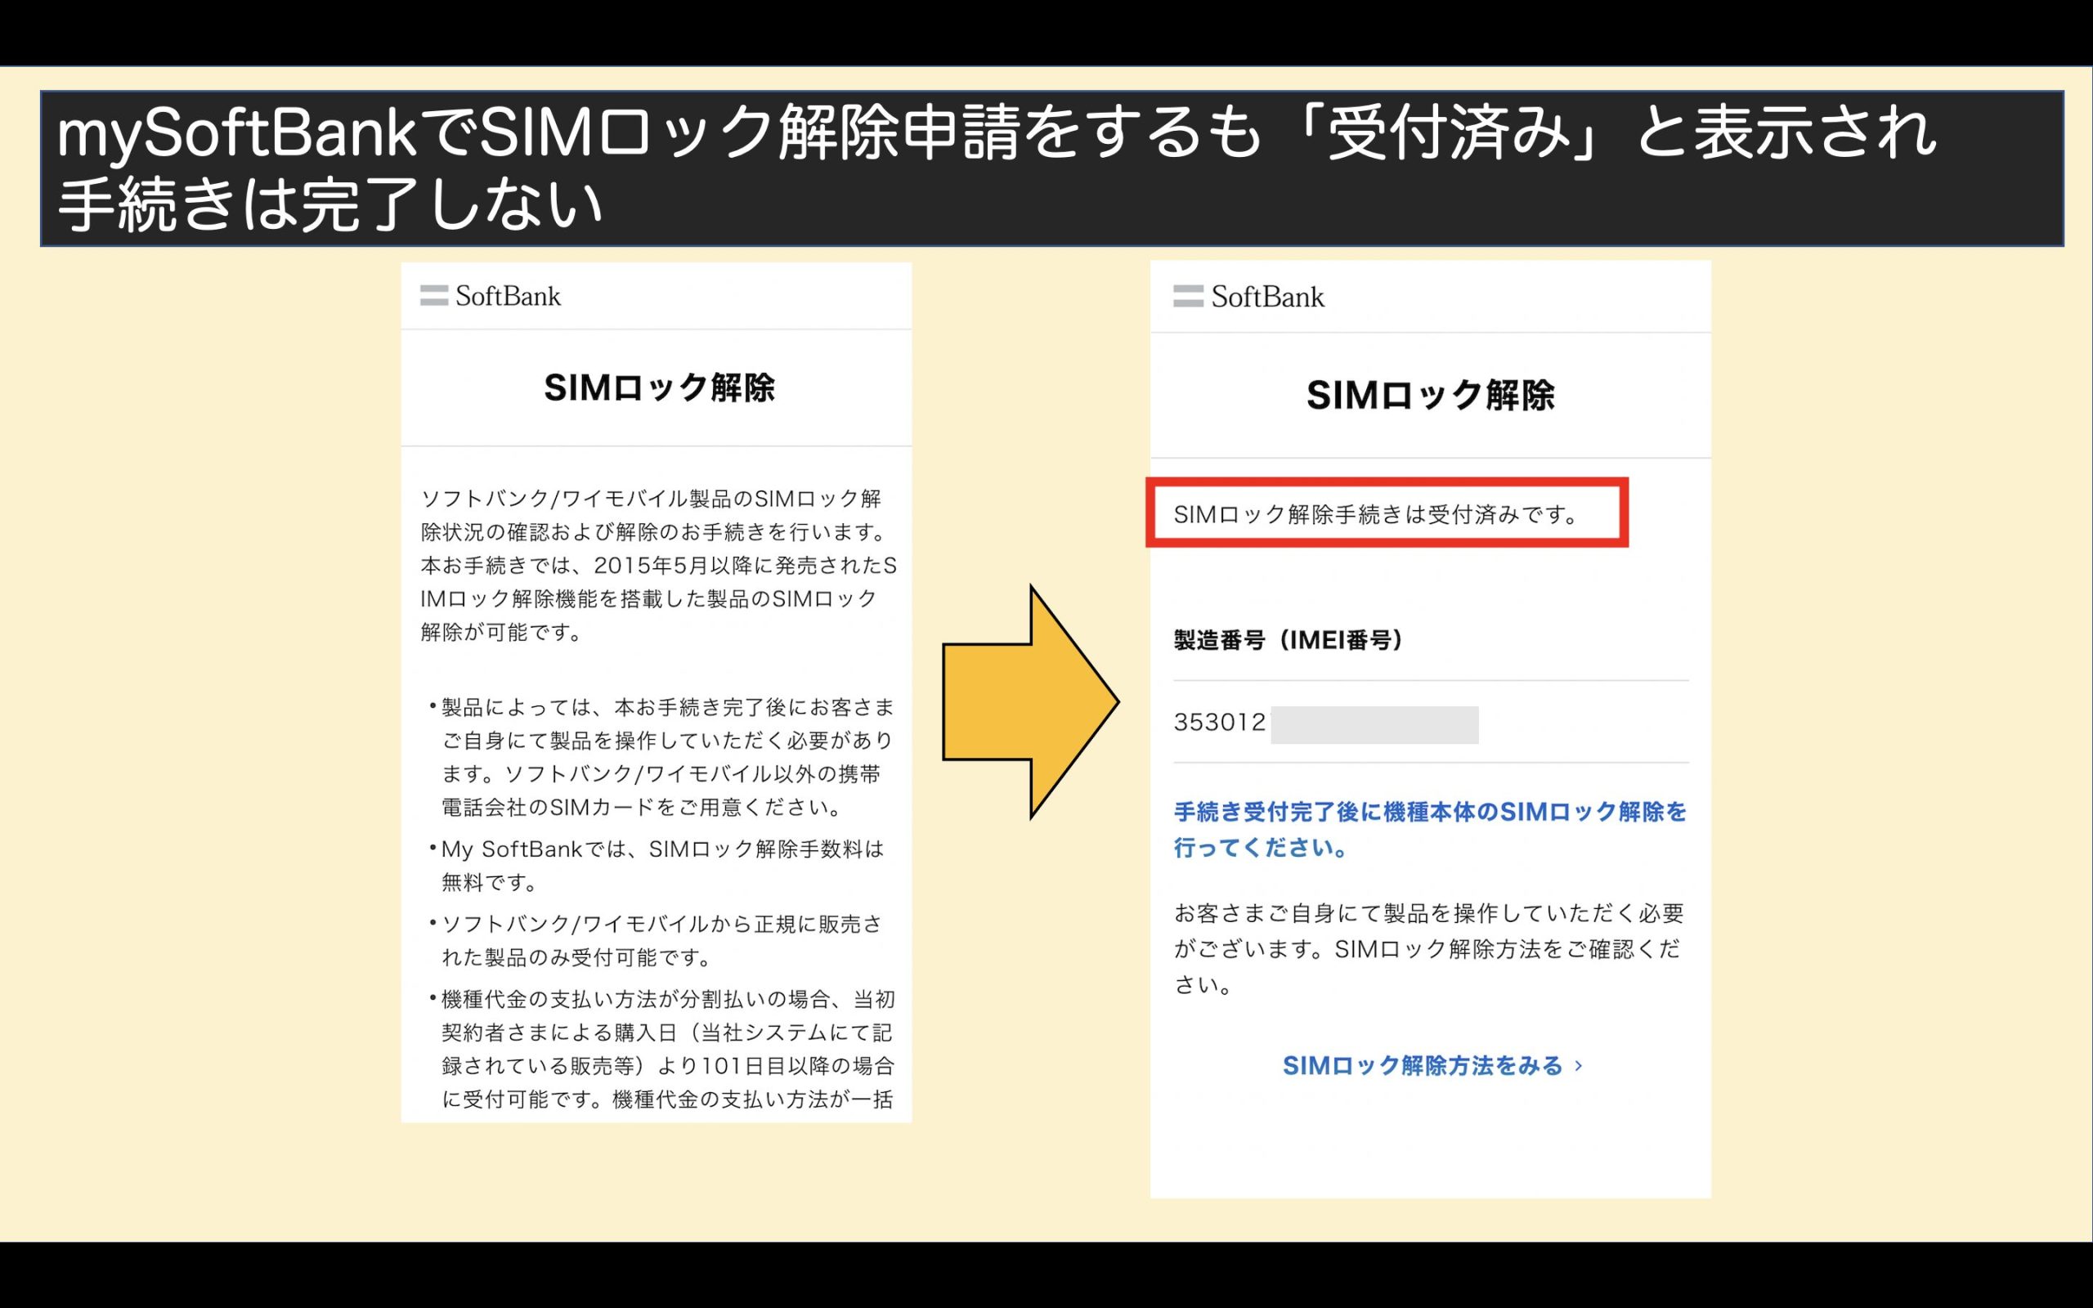This screenshot has height=1308, width=2093.
Task: Select the chevron next to SIMロック解除方法をみる
Action: (1581, 1067)
